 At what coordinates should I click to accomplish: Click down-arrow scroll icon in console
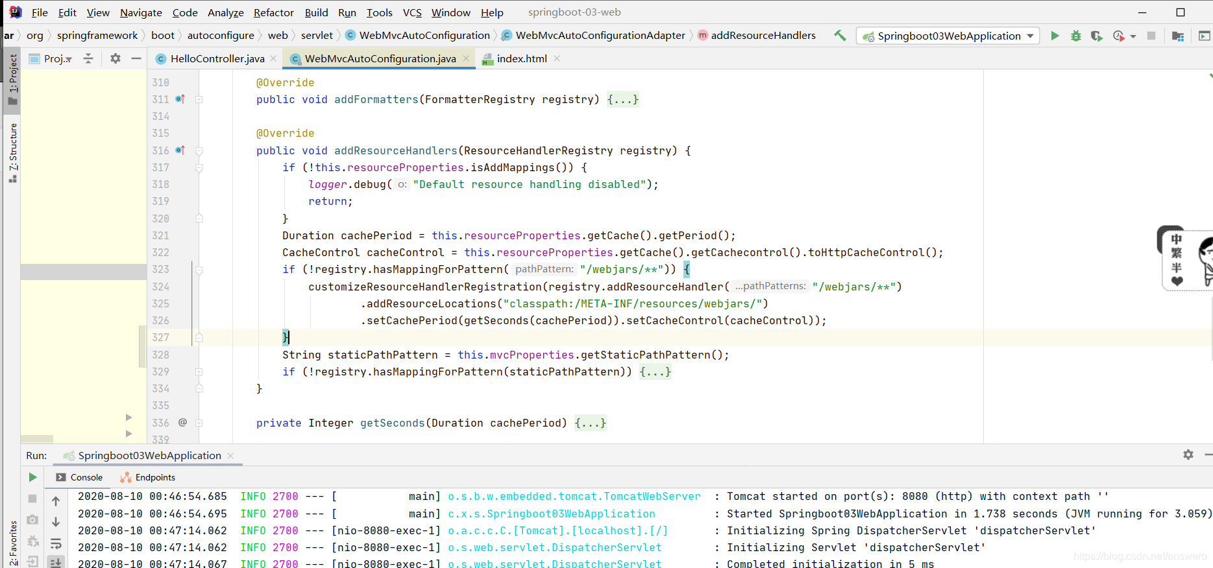56,522
